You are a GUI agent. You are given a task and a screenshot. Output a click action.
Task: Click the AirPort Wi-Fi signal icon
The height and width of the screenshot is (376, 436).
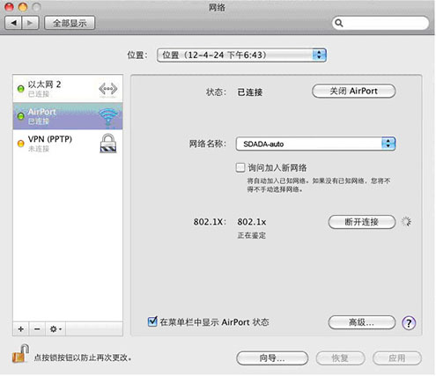[108, 117]
